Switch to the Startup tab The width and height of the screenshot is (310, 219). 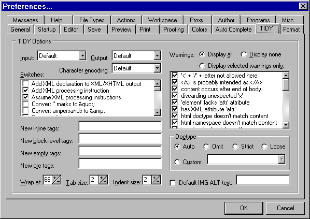47,30
